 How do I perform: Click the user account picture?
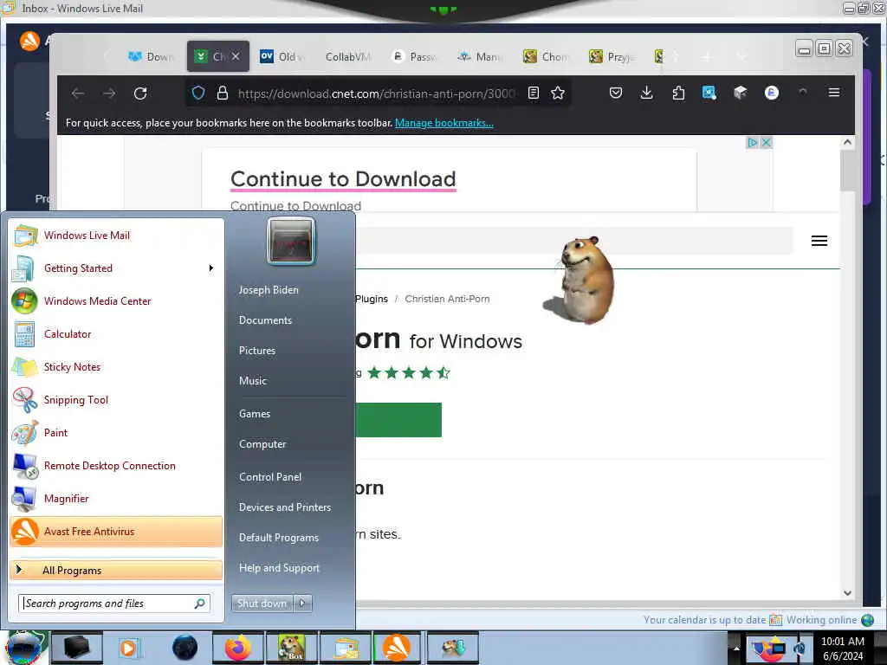pos(291,242)
